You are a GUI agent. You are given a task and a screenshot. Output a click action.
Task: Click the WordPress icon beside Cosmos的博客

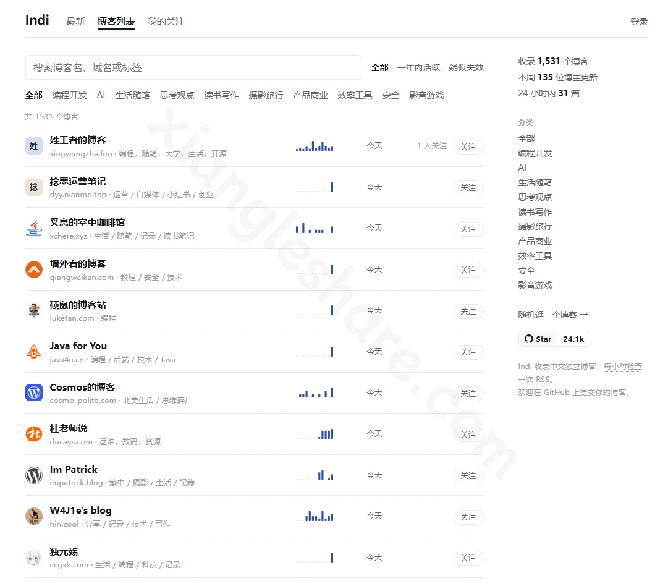33,393
